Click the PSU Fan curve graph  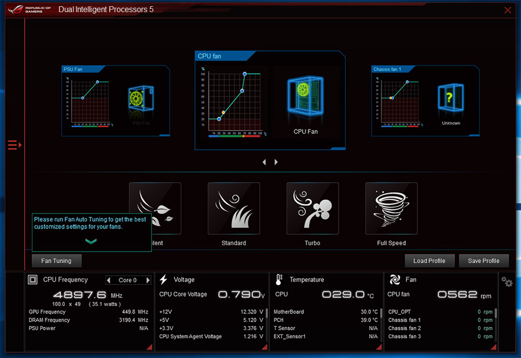click(x=90, y=102)
